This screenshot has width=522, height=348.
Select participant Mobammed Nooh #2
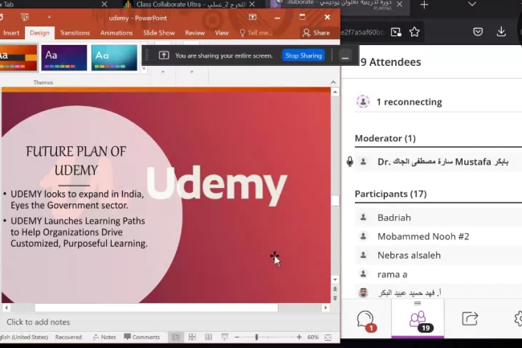[438, 236]
